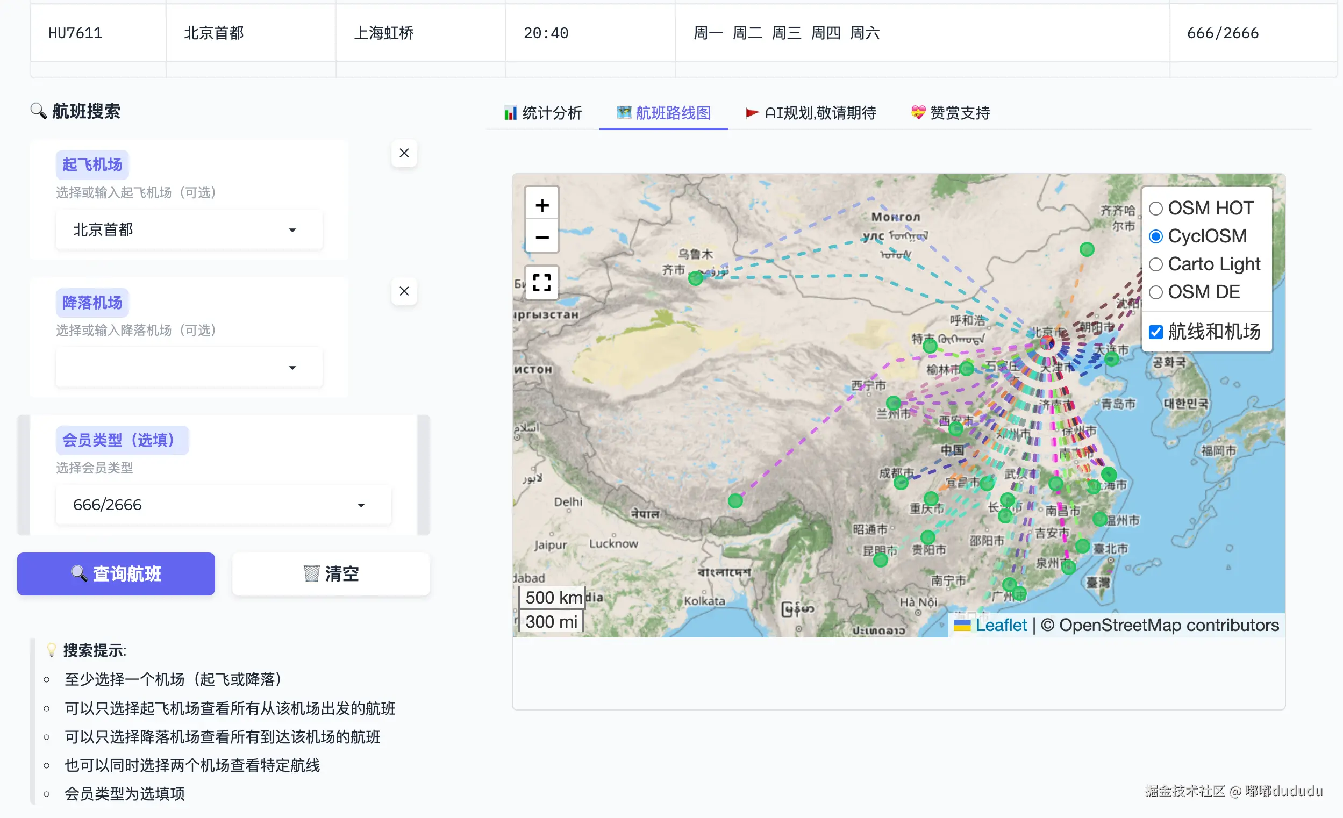The image size is (1343, 818).
Task: Clear the arrival airport selection
Action: click(404, 291)
